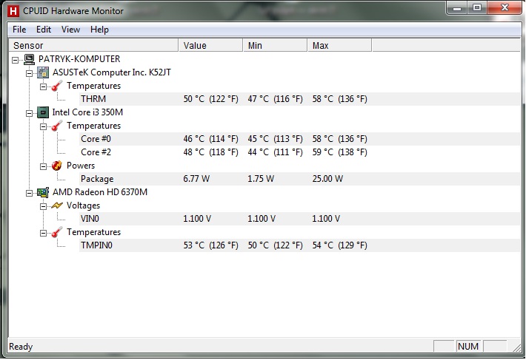Collapse the ASUSTeK Computer Inc. K52JT node
This screenshot has width=526, height=360.
[x=29, y=74]
